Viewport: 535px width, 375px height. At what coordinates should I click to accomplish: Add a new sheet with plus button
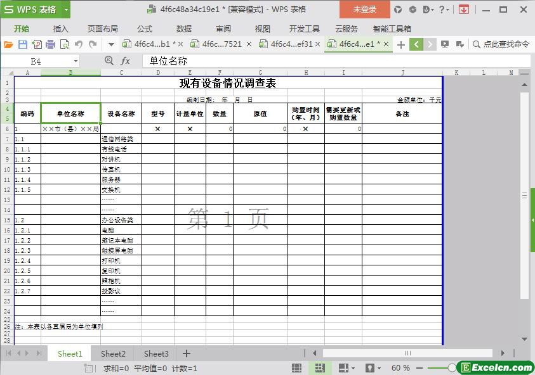pyautogui.click(x=186, y=353)
